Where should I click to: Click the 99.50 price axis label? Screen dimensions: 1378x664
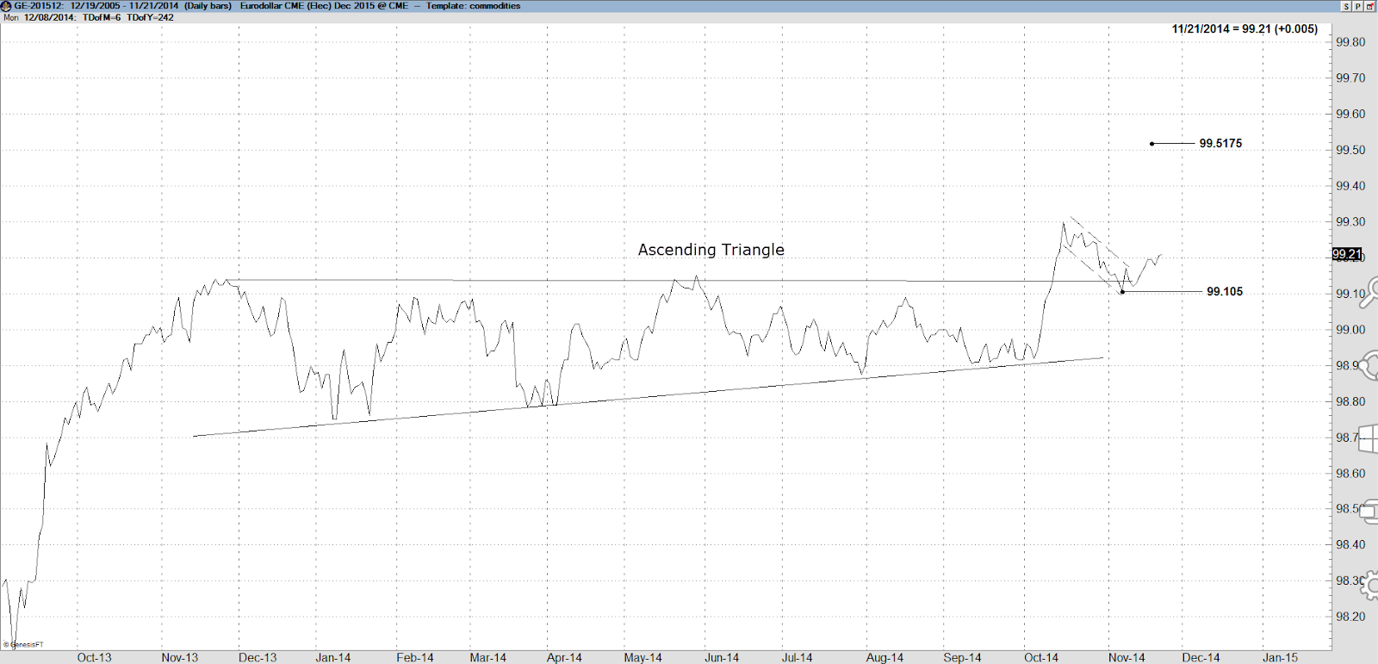tap(1350, 150)
